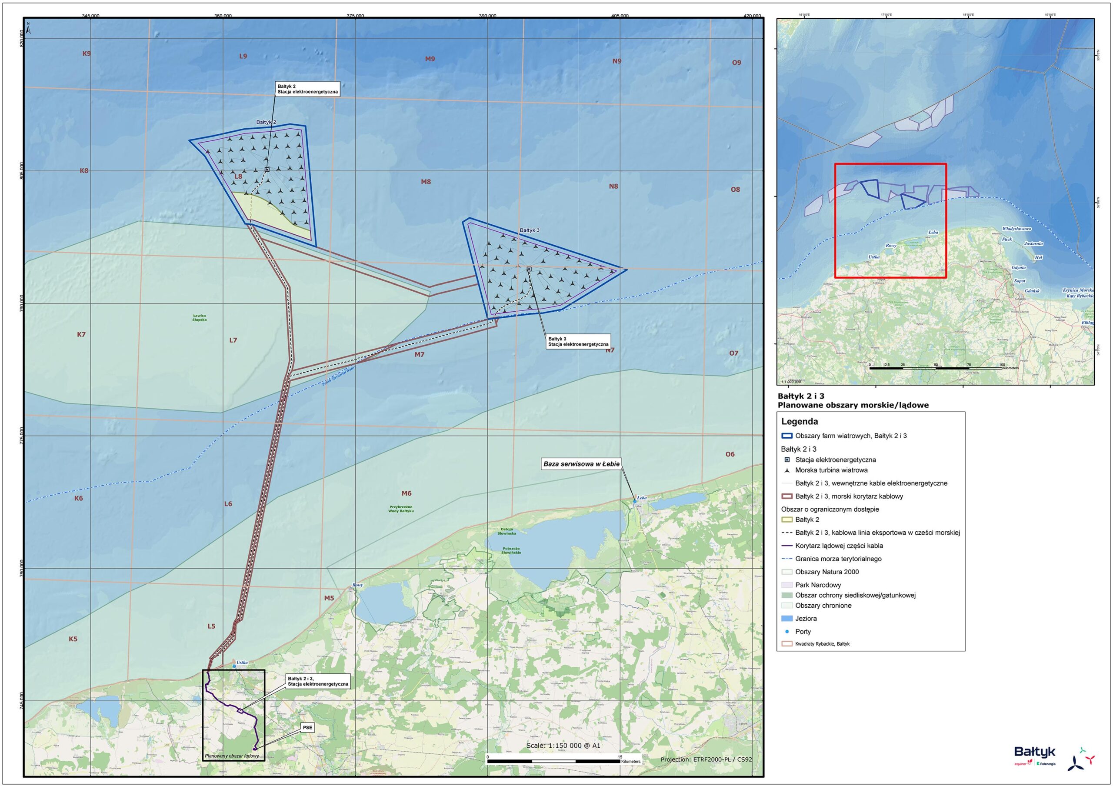
Task: Click the north arrow icon on map
Action: click(x=29, y=29)
